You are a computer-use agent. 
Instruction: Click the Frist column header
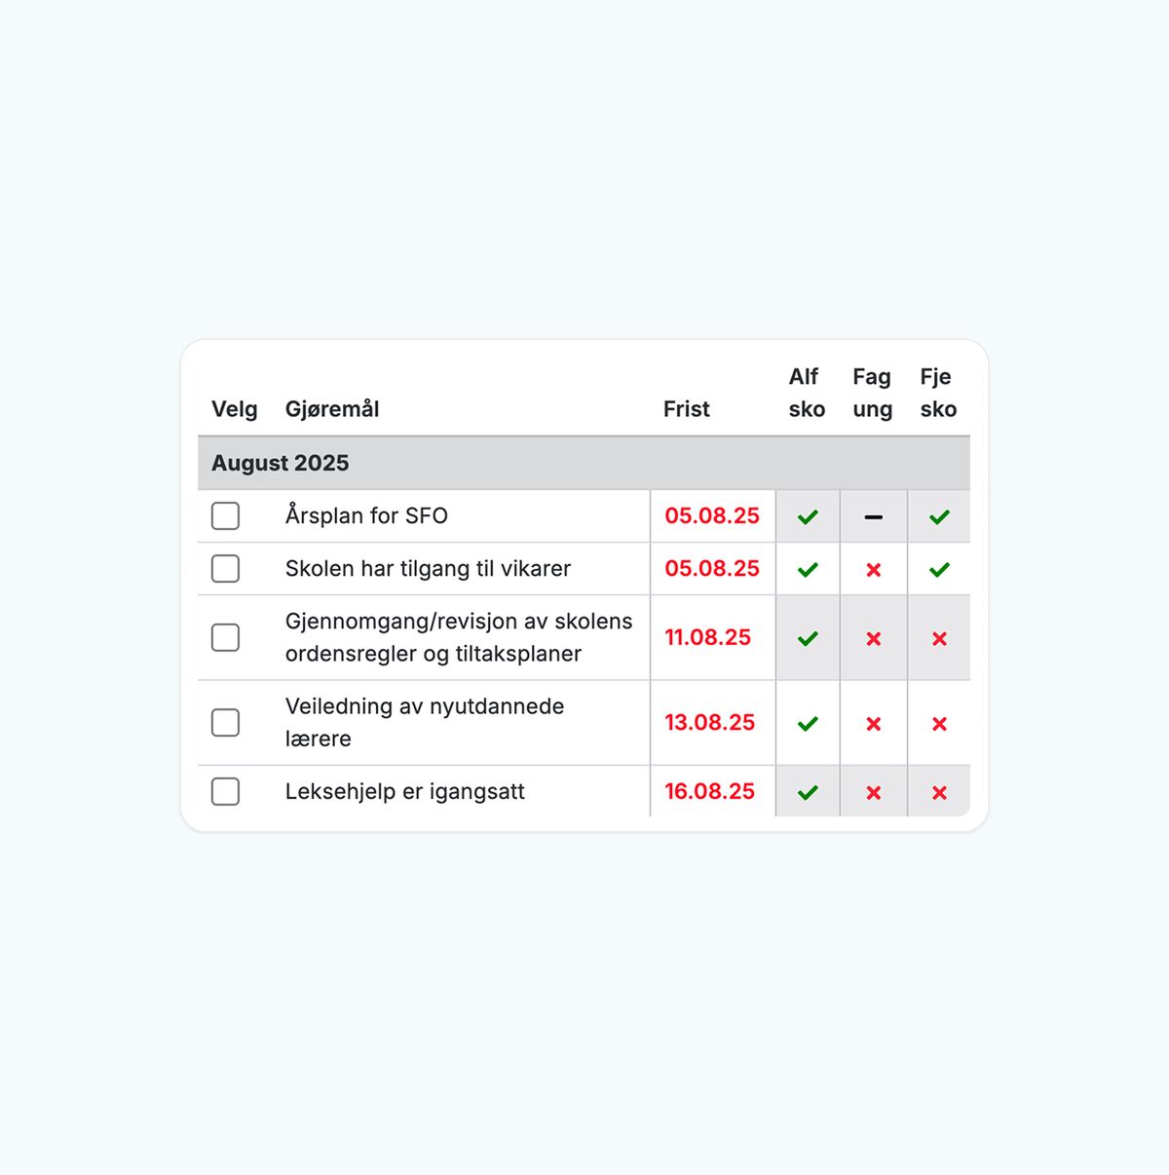point(687,409)
